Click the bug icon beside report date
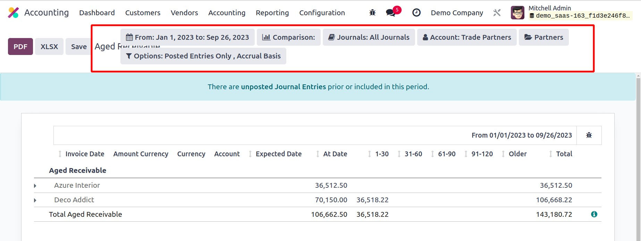Viewport: 641px width, 241px height. pos(589,135)
